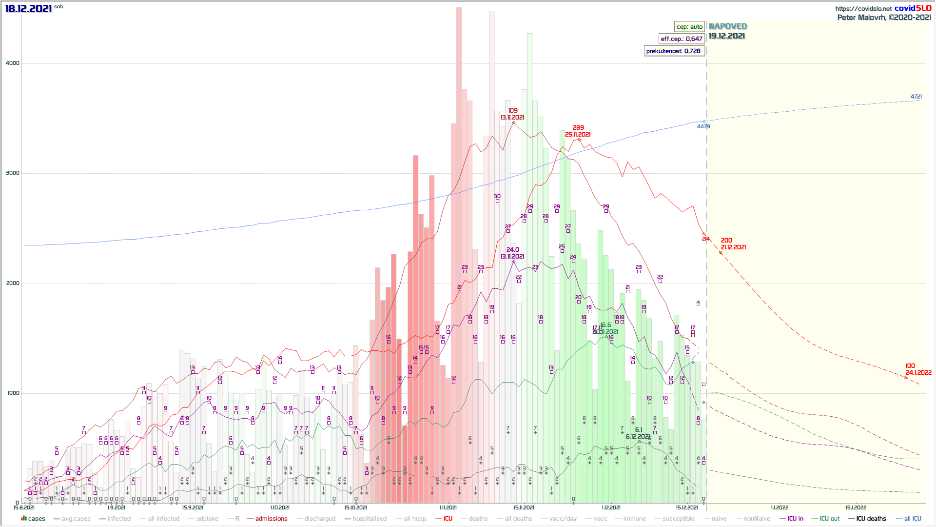This screenshot has width=936, height=527.
Task: Click the 4721 all ICU forecast endpoint
Action: pyautogui.click(x=916, y=97)
